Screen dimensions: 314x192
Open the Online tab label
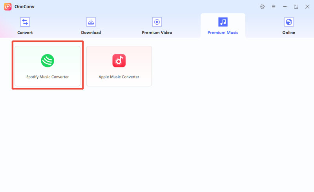pyautogui.click(x=289, y=33)
